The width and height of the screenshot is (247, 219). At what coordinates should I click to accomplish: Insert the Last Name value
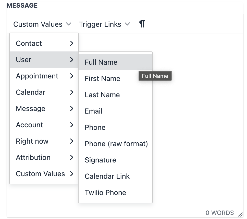(116, 95)
